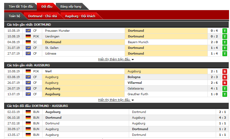
Task: Click the German flag in Bayern Munich SC row
Action: 28,42
